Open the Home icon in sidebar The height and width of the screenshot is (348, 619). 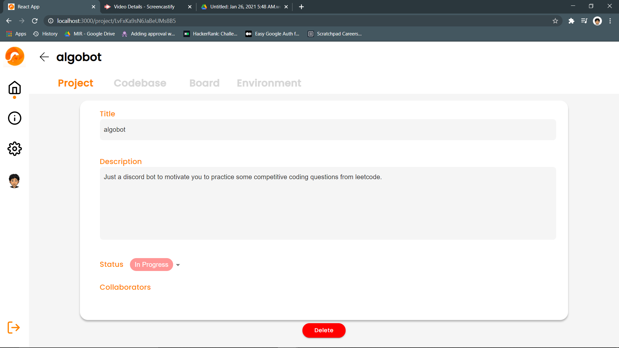click(x=15, y=88)
